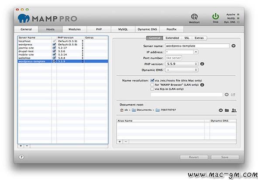The height and width of the screenshot is (180, 258).
Task: Open PHP version 5.5.9 dropdown
Action: click(x=181, y=64)
